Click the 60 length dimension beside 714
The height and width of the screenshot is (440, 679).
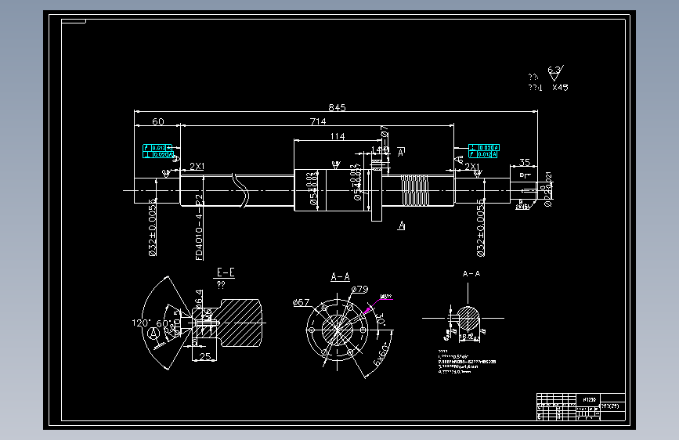158,121
